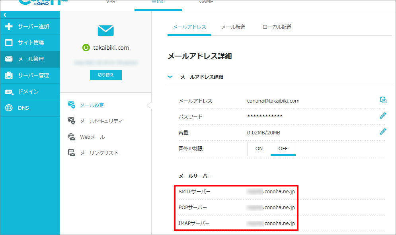Click the IMAPサーバー label
396x235 pixels.
coord(194,223)
